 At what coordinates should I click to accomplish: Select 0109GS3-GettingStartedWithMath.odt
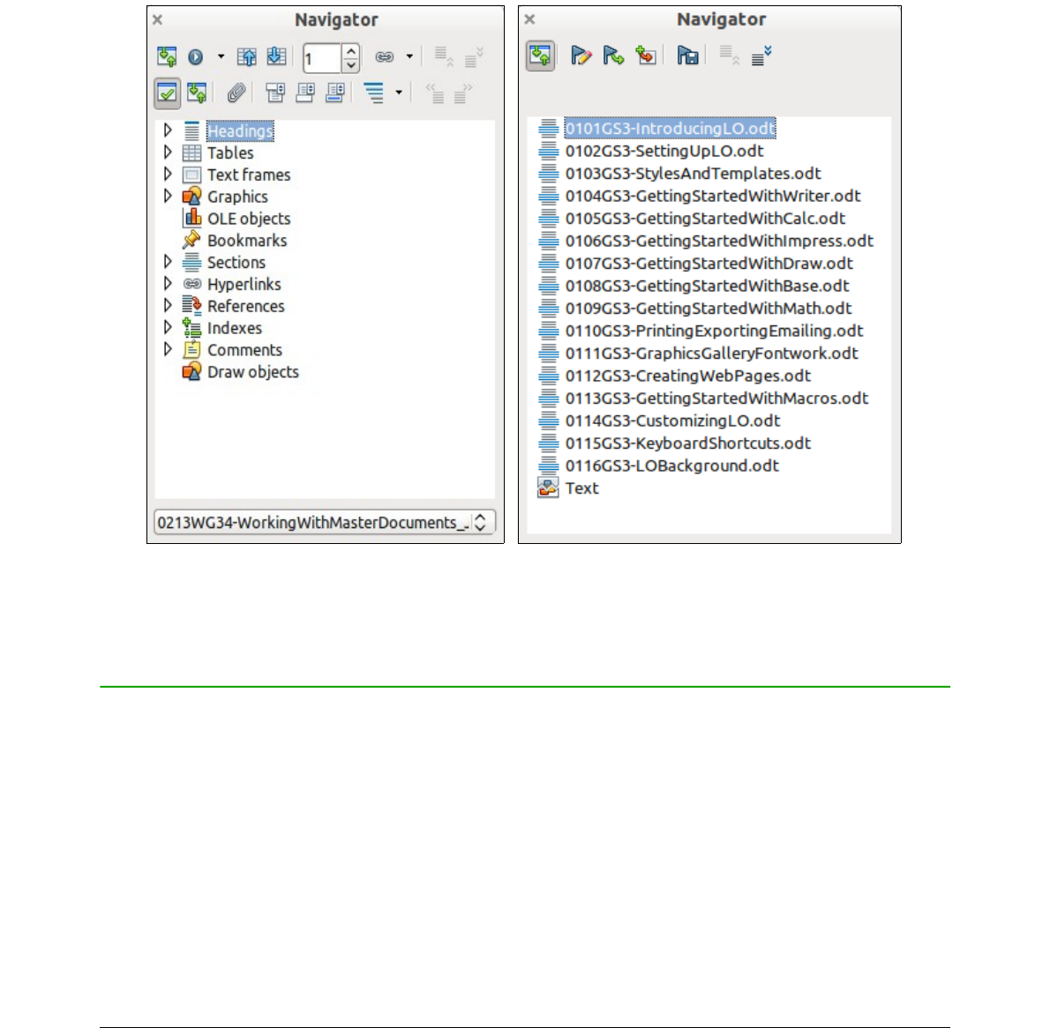pyautogui.click(x=709, y=309)
